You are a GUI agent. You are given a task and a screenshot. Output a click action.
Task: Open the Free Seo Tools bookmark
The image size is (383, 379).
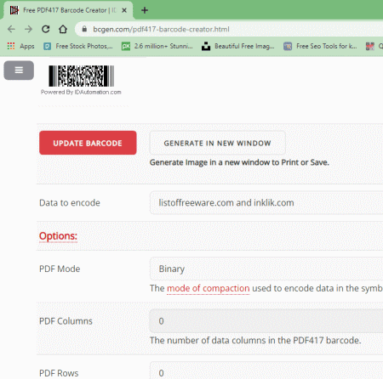(320, 46)
